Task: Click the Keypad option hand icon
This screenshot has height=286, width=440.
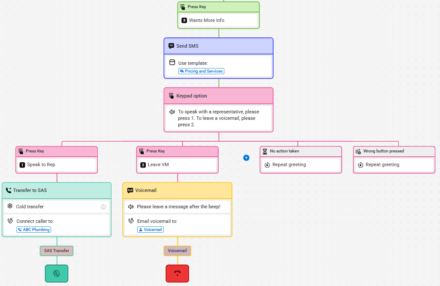Action: click(172, 95)
